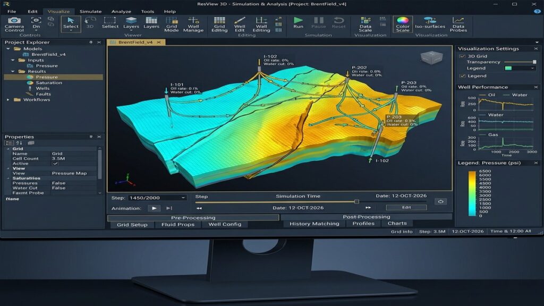
Task: Toggle the Active checkbox in Properties
Action: pos(55,164)
